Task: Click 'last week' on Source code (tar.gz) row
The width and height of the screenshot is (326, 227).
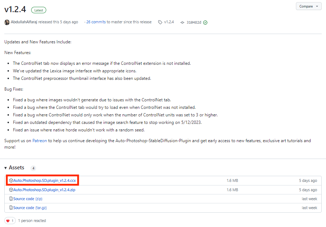Action: point(310,208)
